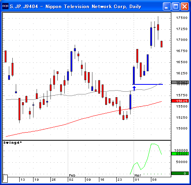Click the window title 'S.JP.J9404 - Nippon Television Network Corp. Daily'
Viewport: 191px width, 185px height.
pos(75,7)
